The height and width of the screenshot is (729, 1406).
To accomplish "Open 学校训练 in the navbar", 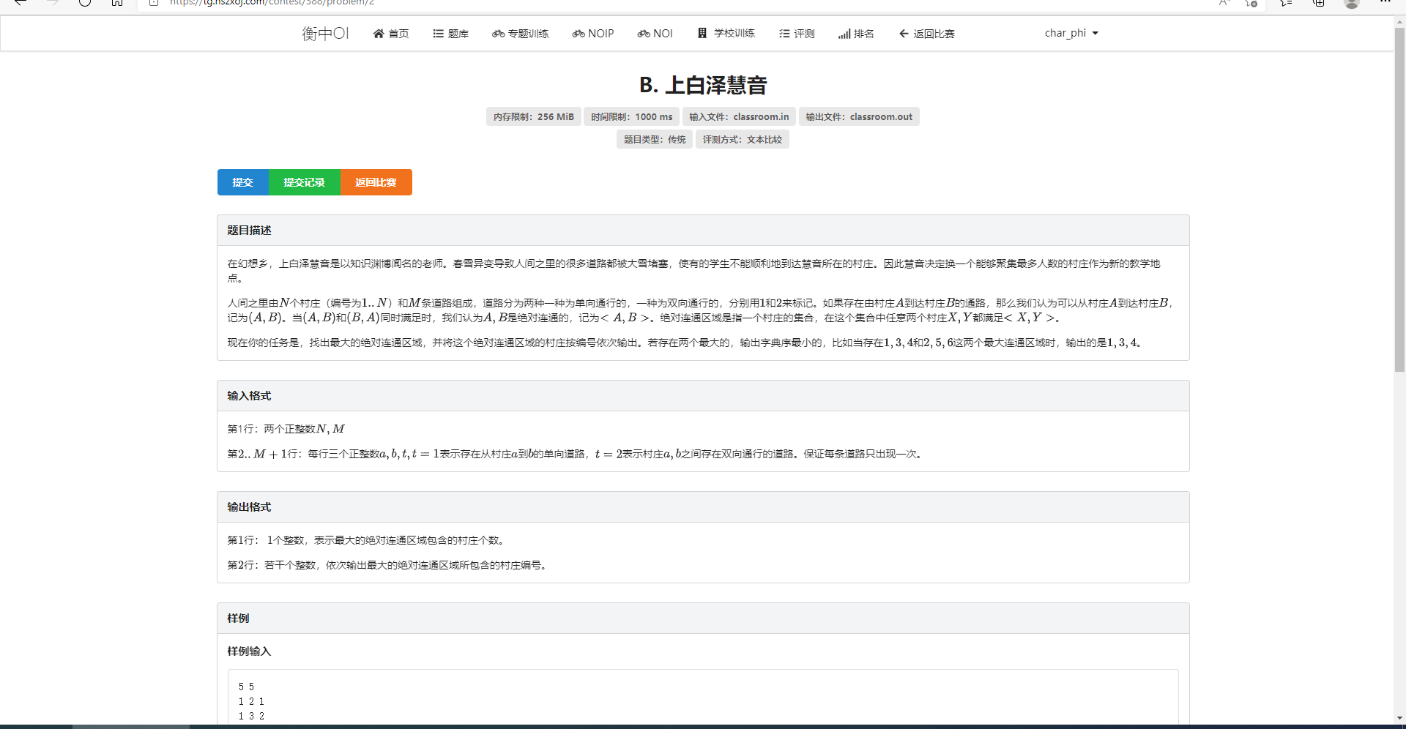I will point(726,34).
